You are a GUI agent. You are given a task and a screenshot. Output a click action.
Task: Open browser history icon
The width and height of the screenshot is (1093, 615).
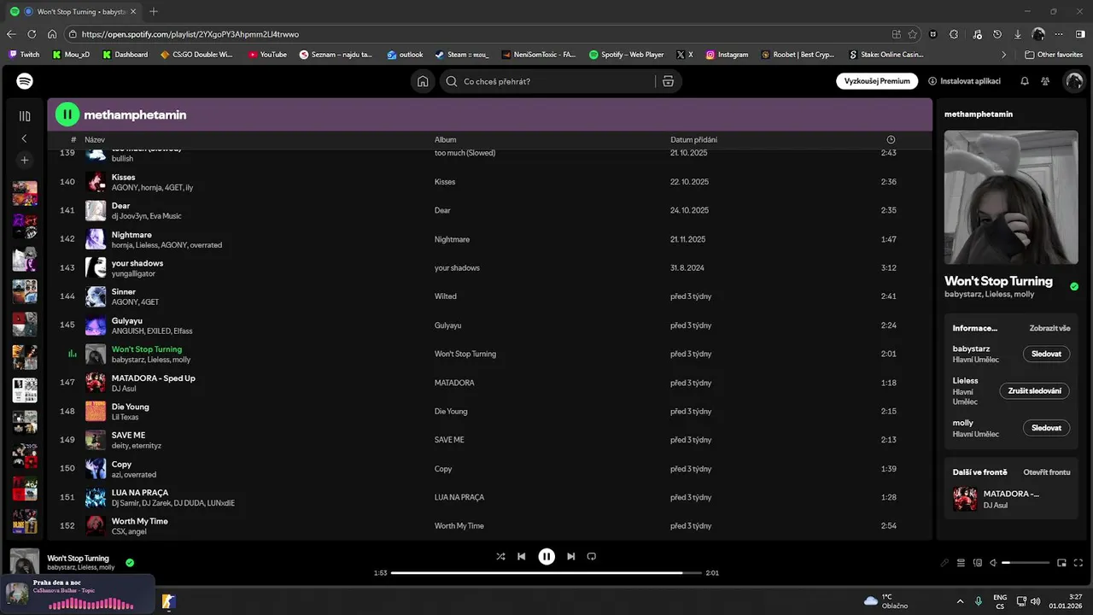point(997,34)
